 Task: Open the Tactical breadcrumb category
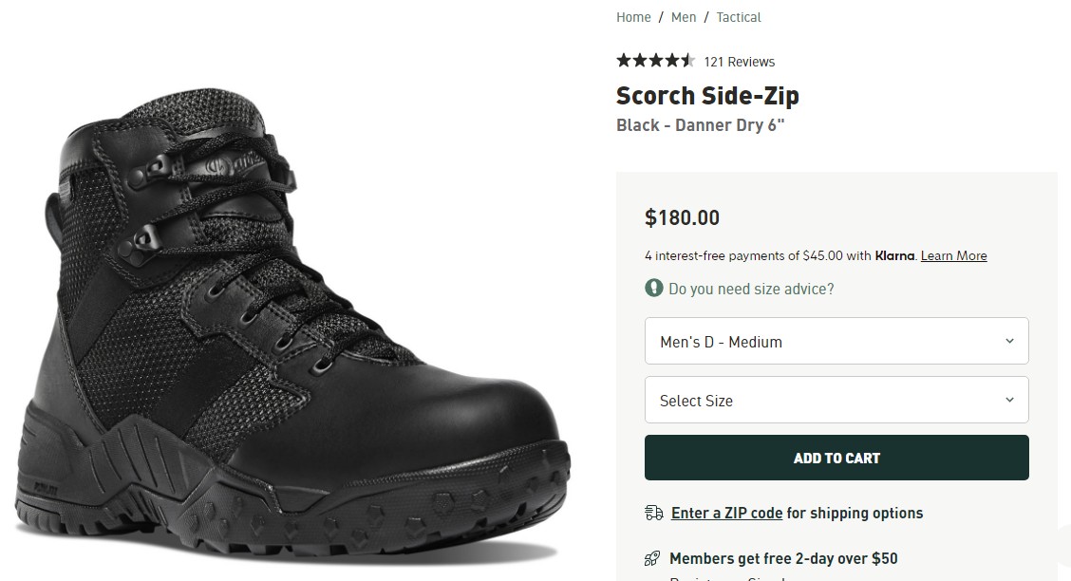pos(739,17)
